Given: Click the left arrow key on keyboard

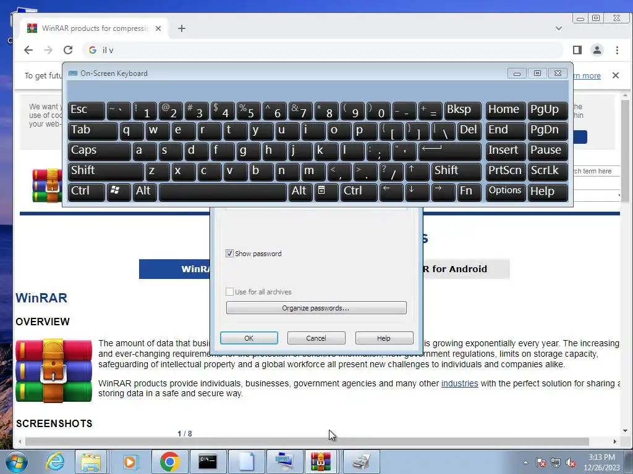Looking at the screenshot, I should [391, 192].
